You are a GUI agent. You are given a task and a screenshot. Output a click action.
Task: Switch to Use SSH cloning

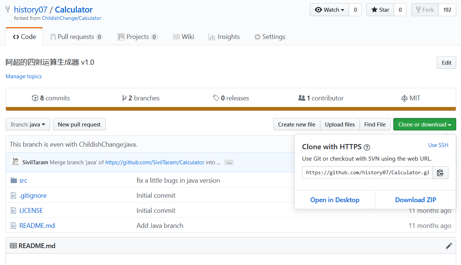tap(438, 145)
